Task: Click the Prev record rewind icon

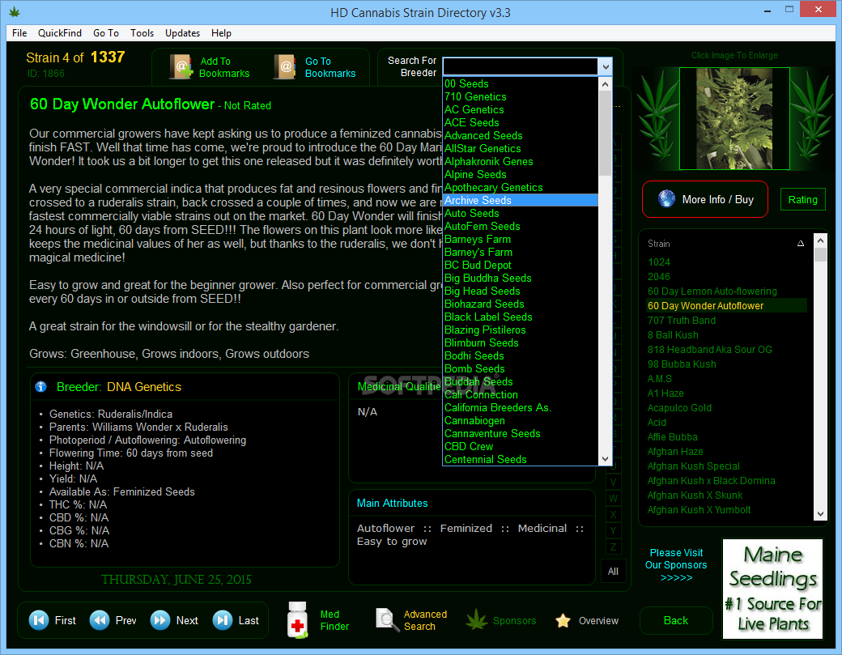Action: pos(100,620)
